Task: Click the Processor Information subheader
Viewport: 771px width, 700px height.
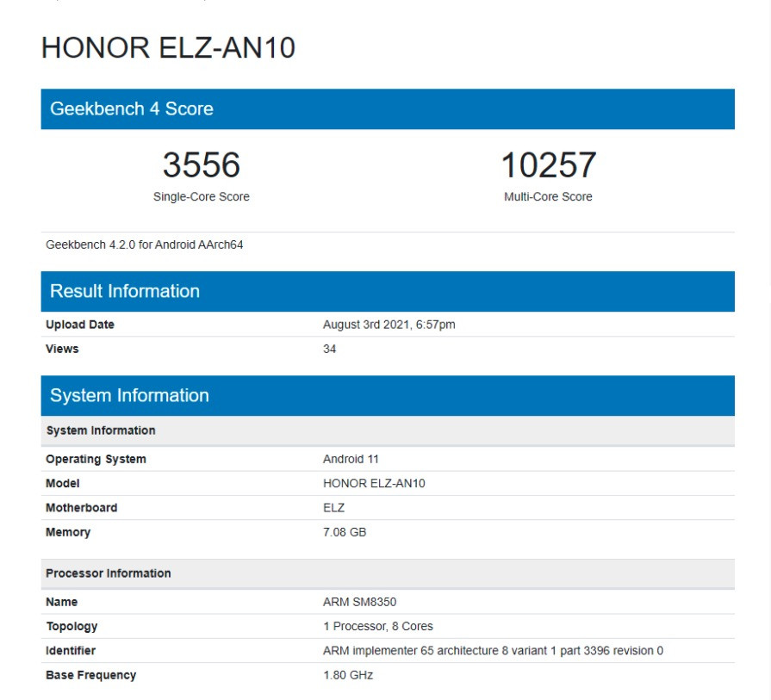Action: (x=109, y=573)
